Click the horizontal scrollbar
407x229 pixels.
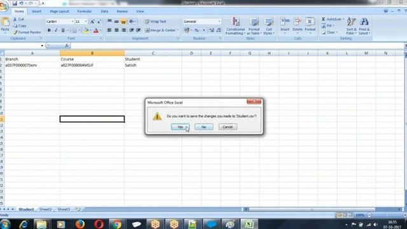[x=312, y=209]
